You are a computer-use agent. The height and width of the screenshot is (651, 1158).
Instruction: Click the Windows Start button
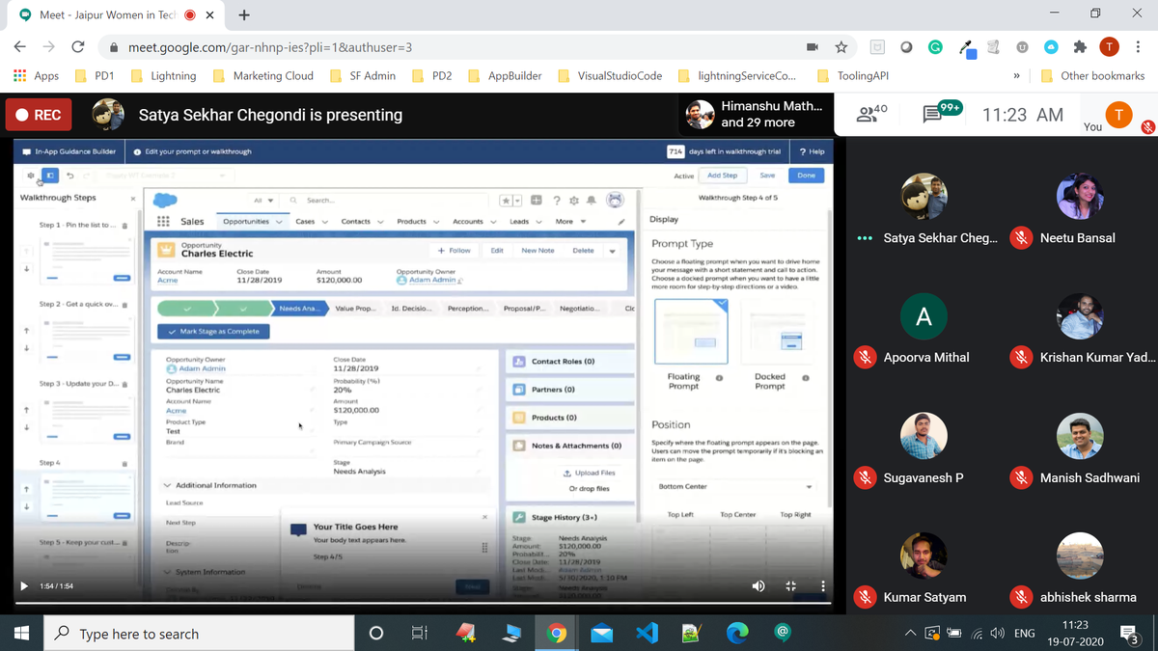(x=22, y=634)
